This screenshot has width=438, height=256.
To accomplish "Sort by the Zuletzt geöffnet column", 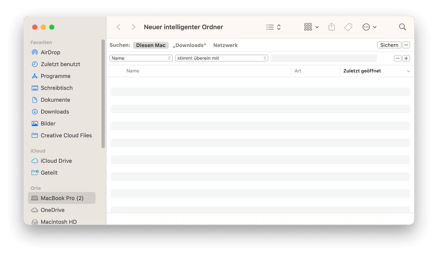I will pos(362,71).
